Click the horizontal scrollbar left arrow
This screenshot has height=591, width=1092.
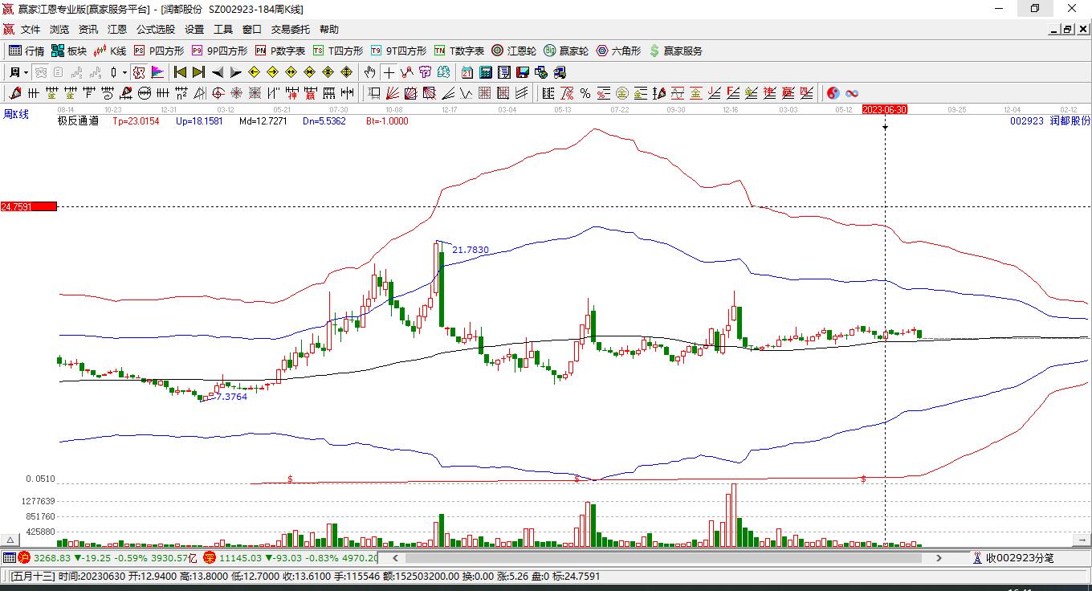[x=395, y=557]
